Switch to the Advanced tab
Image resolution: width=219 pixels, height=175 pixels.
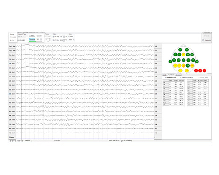pos(178,75)
